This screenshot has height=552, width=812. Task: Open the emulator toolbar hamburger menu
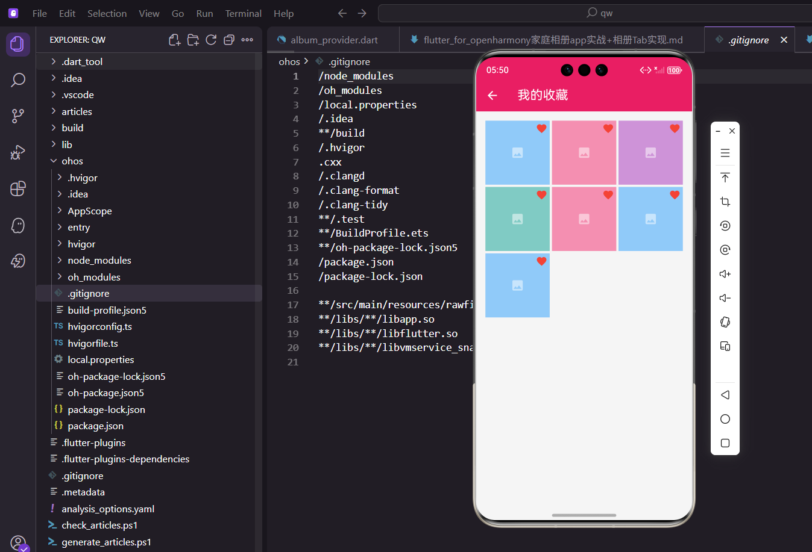[725, 153]
